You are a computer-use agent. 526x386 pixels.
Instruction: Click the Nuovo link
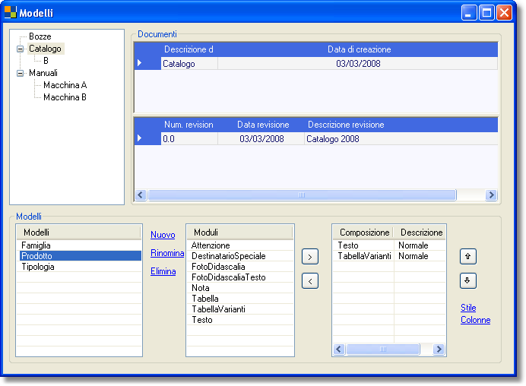[x=163, y=235]
